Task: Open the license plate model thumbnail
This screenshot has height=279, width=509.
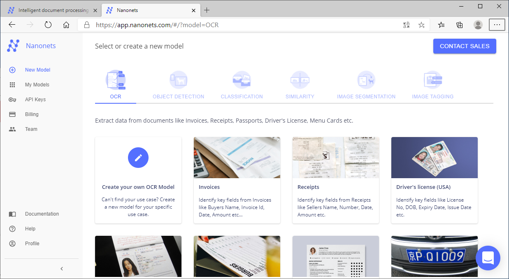Action: tap(435, 256)
